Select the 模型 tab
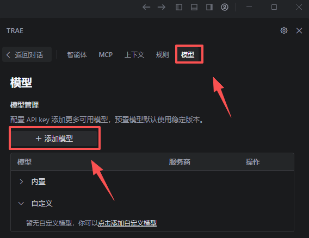Viewport: 309px width, 238px height. (x=188, y=54)
